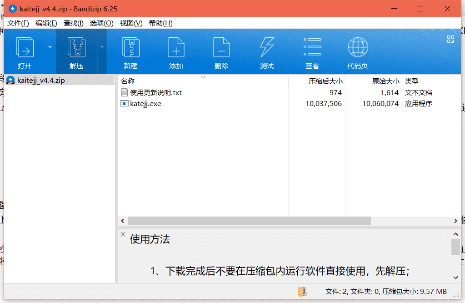This screenshot has height=303, width=465.
Task: Click the left arrow of the horizontal scrollbar
Action: [x=122, y=221]
